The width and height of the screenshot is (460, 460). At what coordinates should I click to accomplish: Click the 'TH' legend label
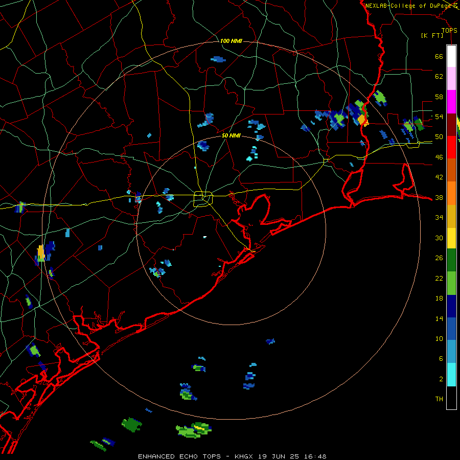coord(439,399)
